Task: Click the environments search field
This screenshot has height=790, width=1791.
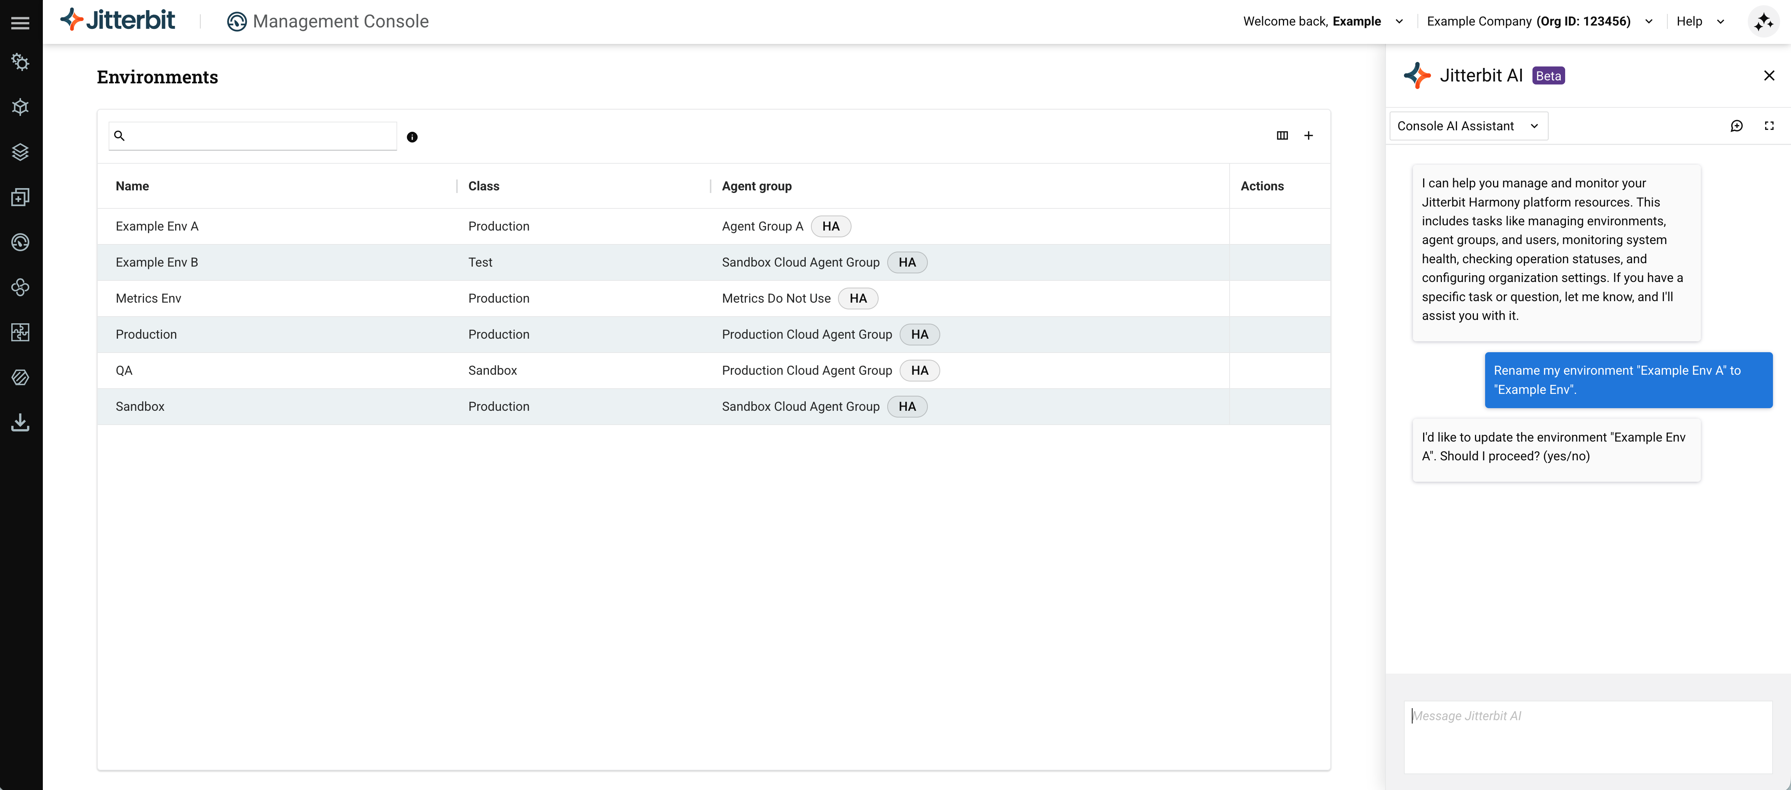Action: [x=253, y=136]
